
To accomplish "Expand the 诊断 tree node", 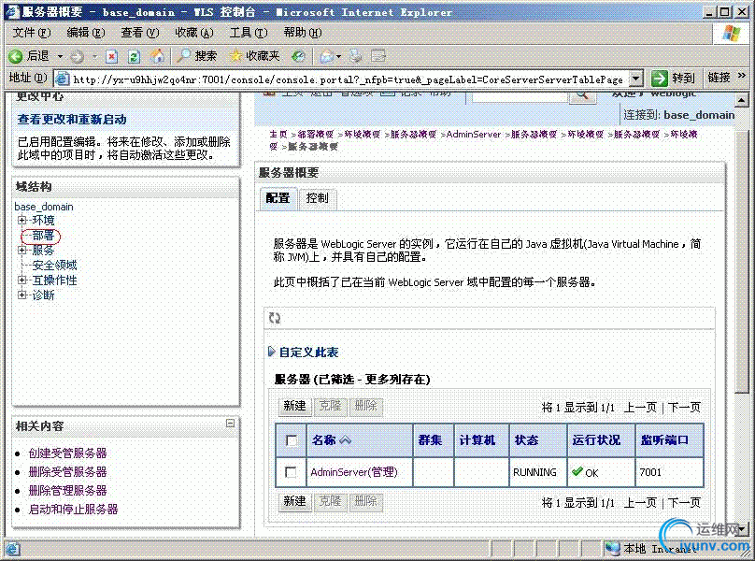I will coord(21,295).
